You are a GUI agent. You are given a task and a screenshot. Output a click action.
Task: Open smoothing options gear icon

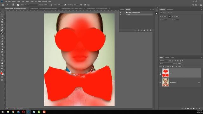click(81, 5)
